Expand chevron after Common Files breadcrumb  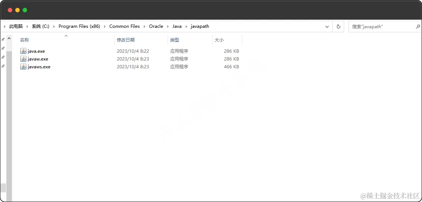[x=145, y=26]
